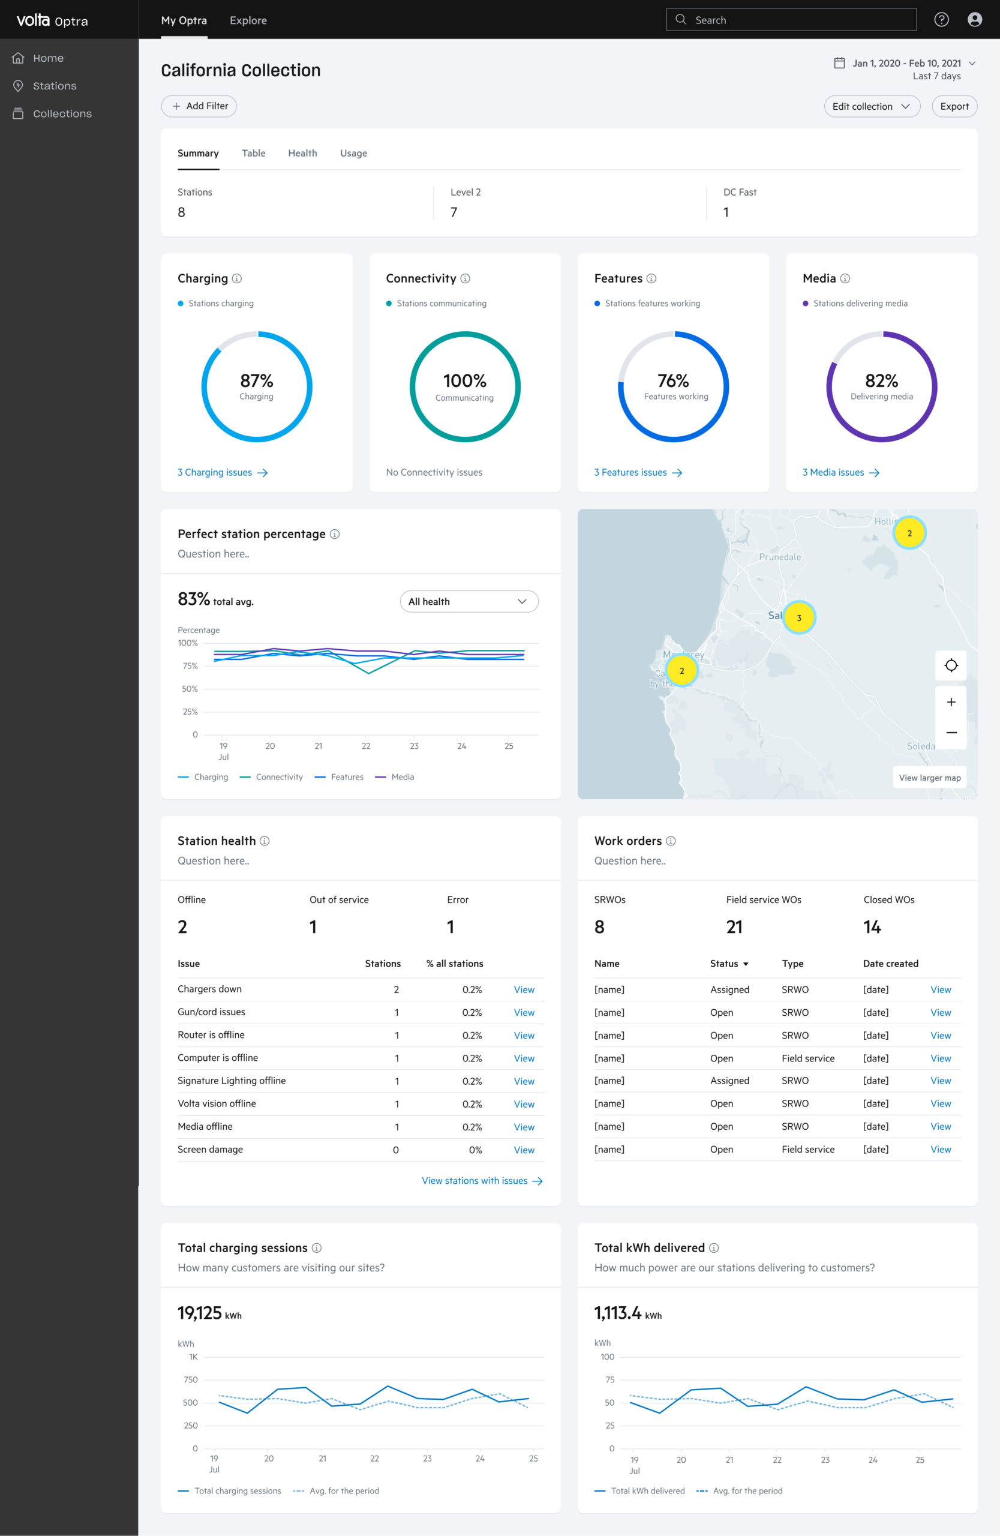Zoom in on the map with plus
The image size is (1000, 1536).
tap(951, 702)
